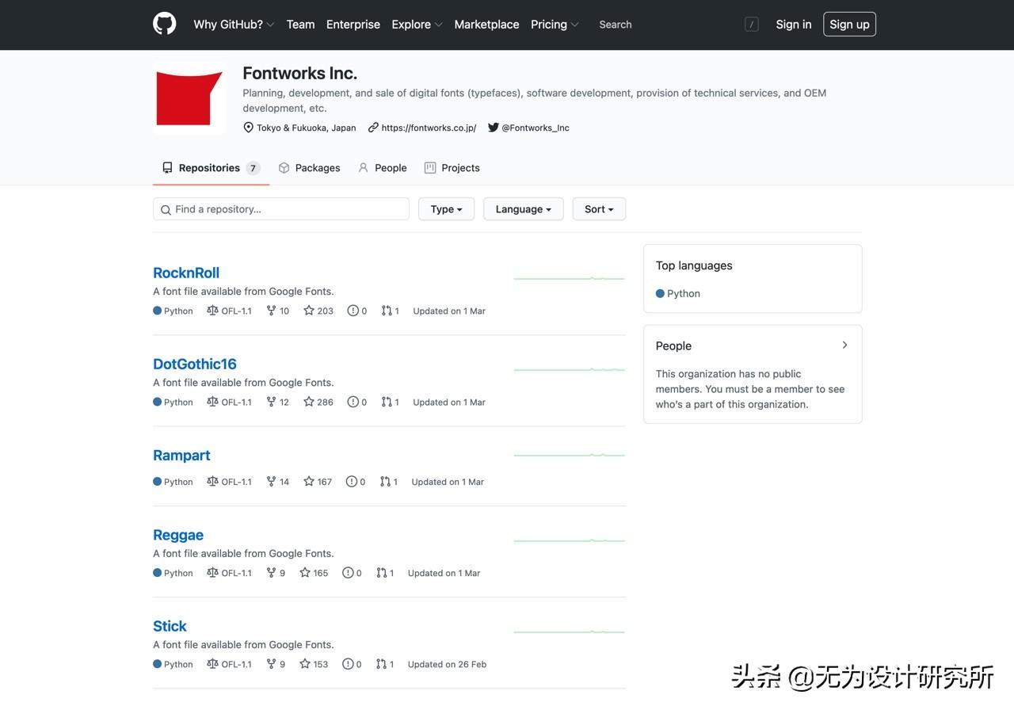Click the star icon in DotGothic16 row
The image size is (1014, 710).
309,402
